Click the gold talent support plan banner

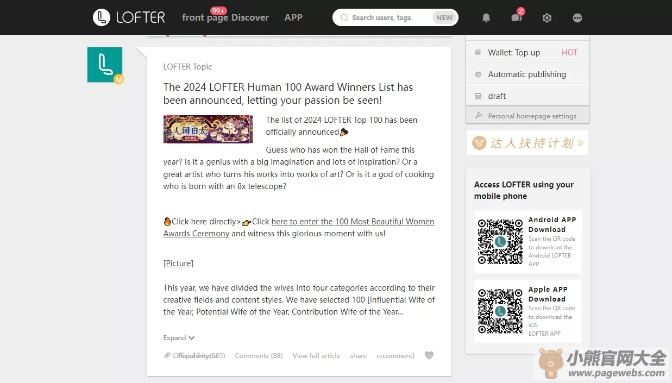[527, 143]
